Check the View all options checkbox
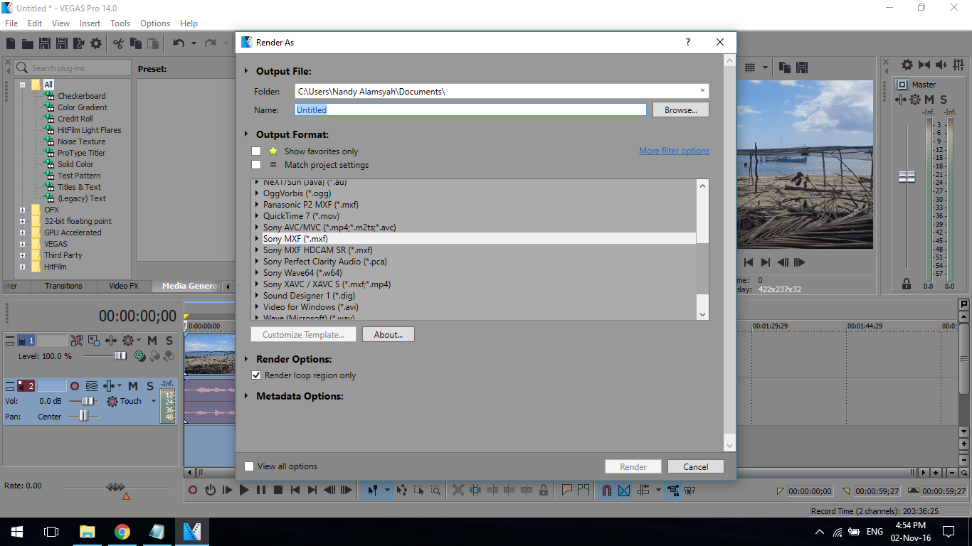This screenshot has height=546, width=972. pos(249,466)
